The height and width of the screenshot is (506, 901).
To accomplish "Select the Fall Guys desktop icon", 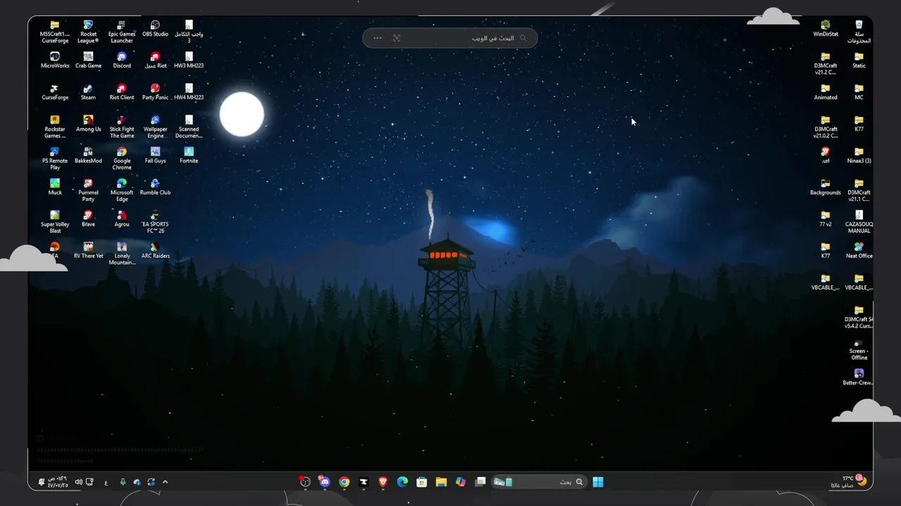I will [x=155, y=155].
